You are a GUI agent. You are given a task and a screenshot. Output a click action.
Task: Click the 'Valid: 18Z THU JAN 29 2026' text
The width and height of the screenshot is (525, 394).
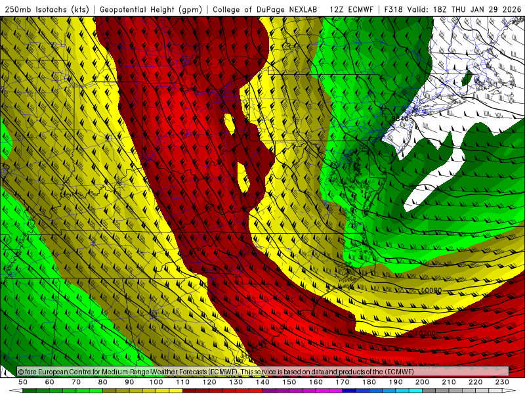(464, 9)
